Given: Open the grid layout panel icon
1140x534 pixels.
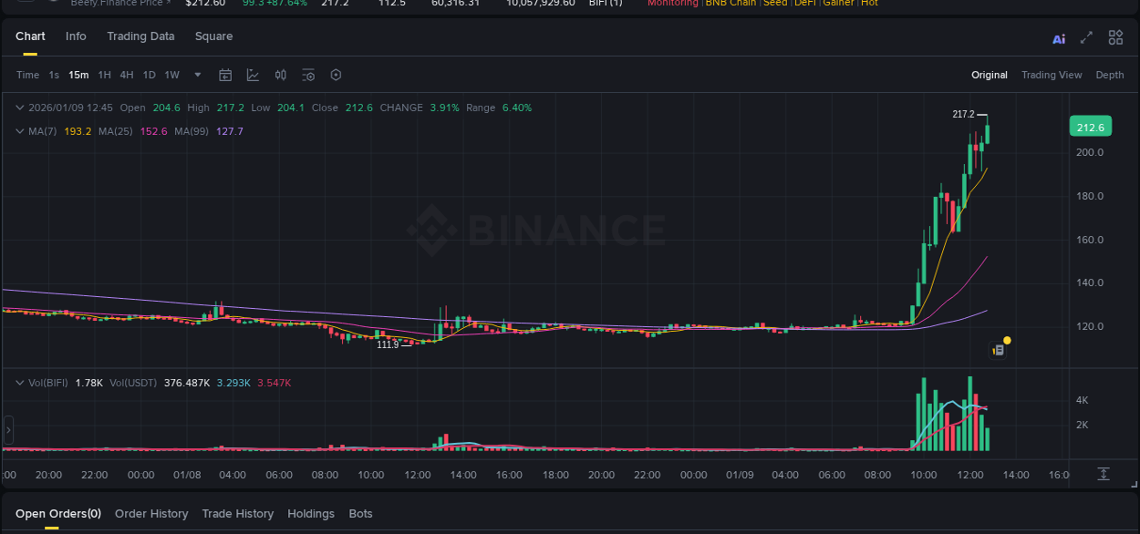Looking at the screenshot, I should [x=1115, y=37].
